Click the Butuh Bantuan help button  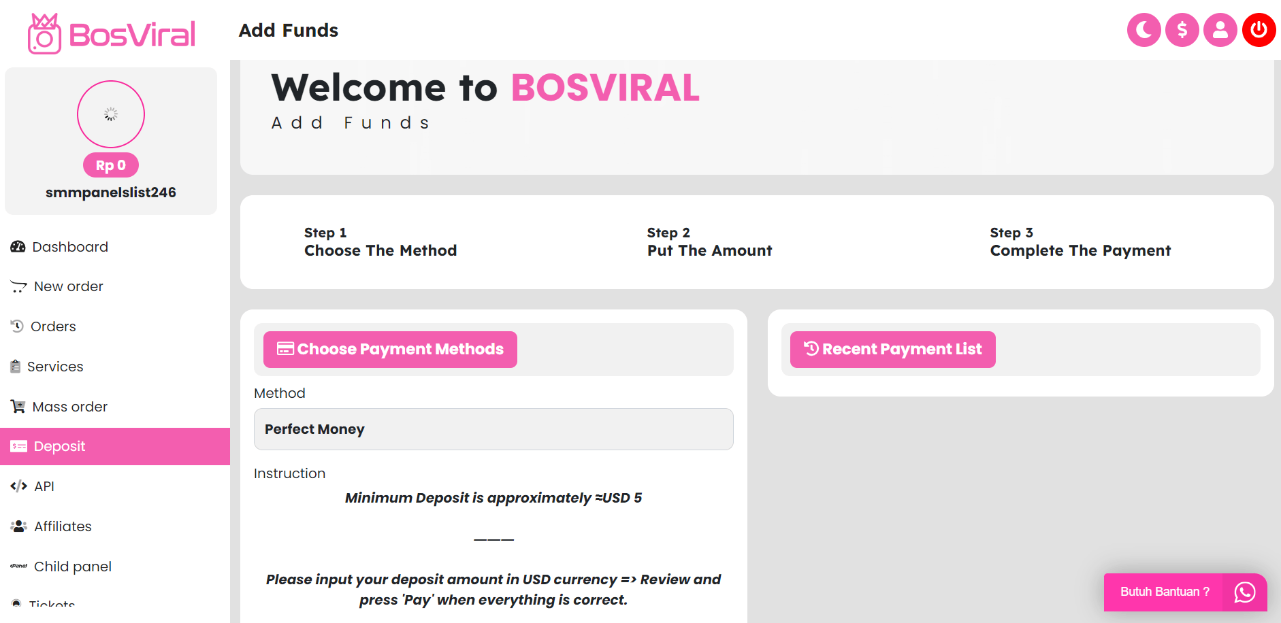(x=1164, y=592)
